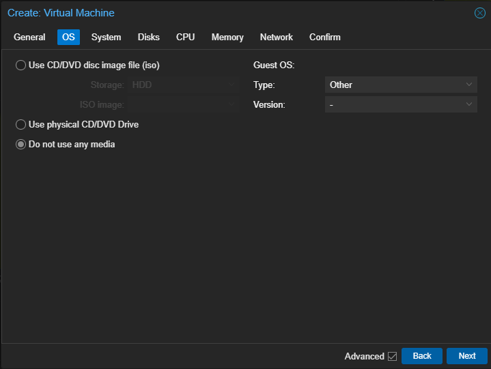This screenshot has height=369, width=491.
Task: Close the Create Virtual Machine dialog
Action: pyautogui.click(x=479, y=13)
